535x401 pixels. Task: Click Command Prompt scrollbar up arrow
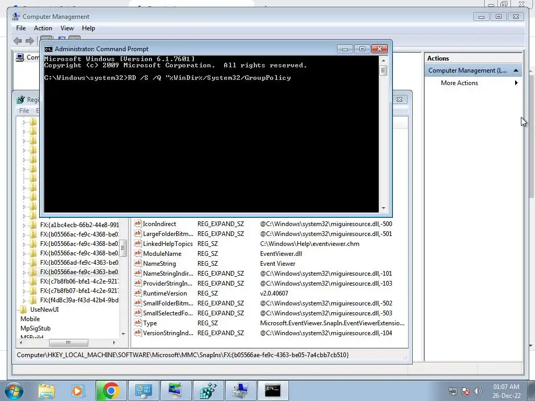383,61
